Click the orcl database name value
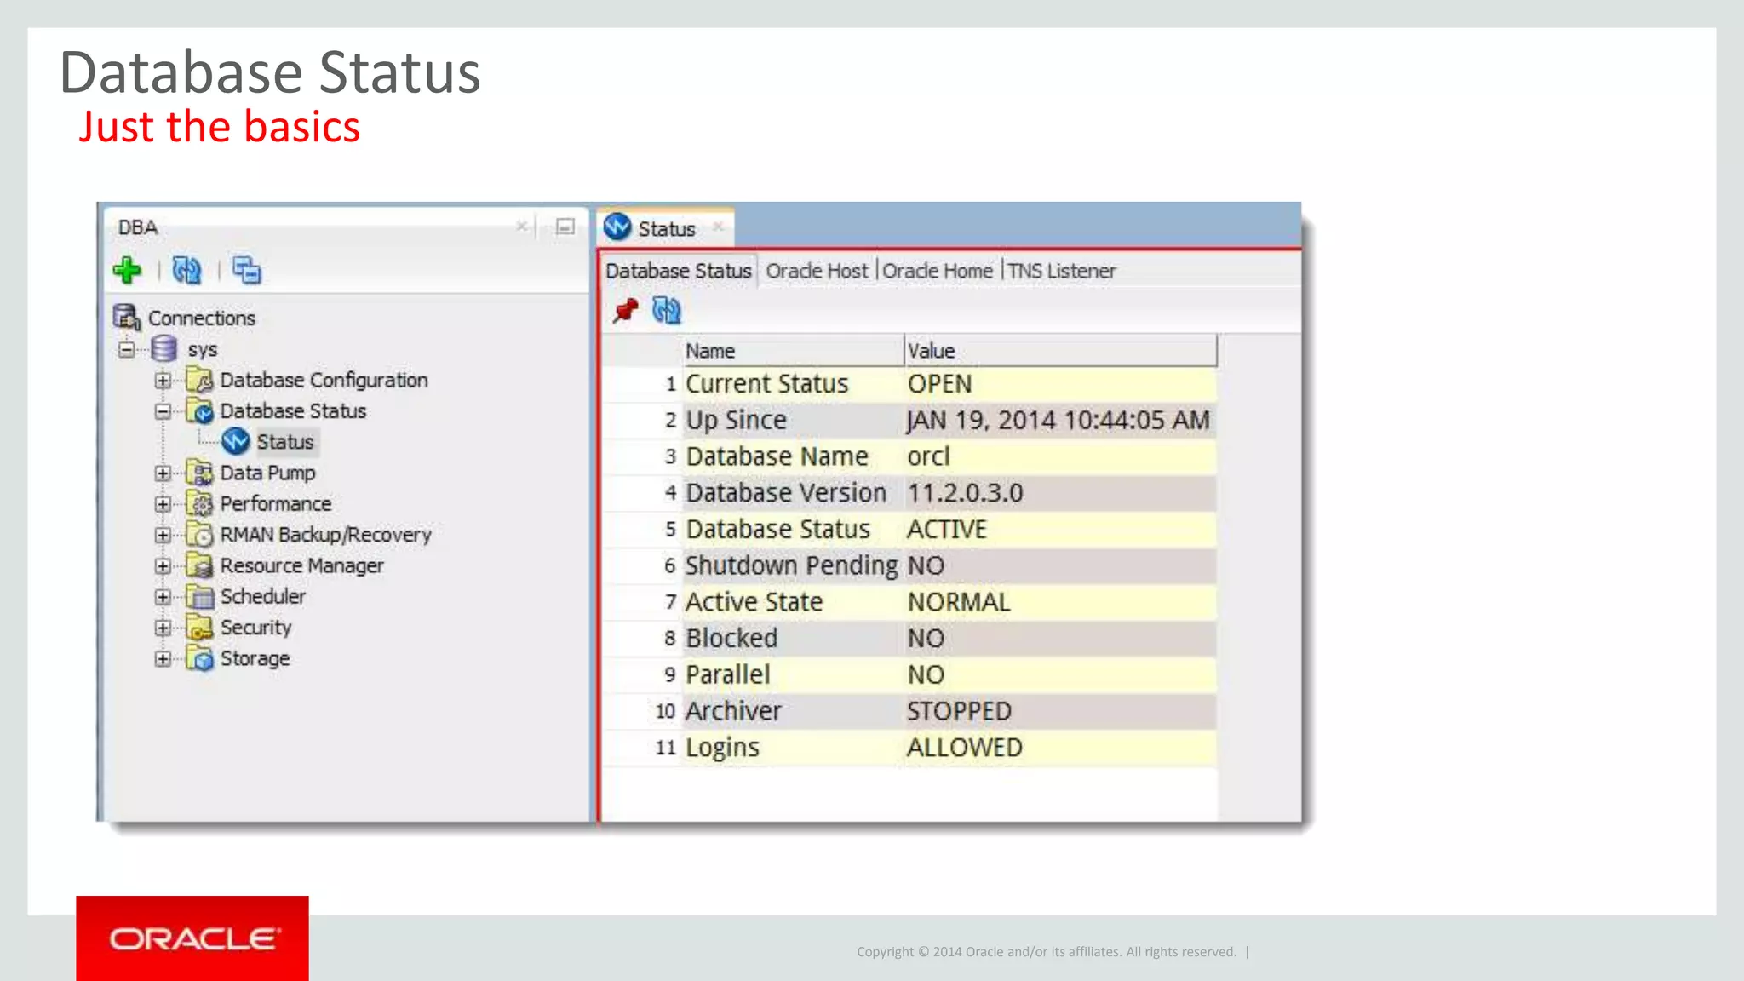The height and width of the screenshot is (981, 1744). 1061,457
